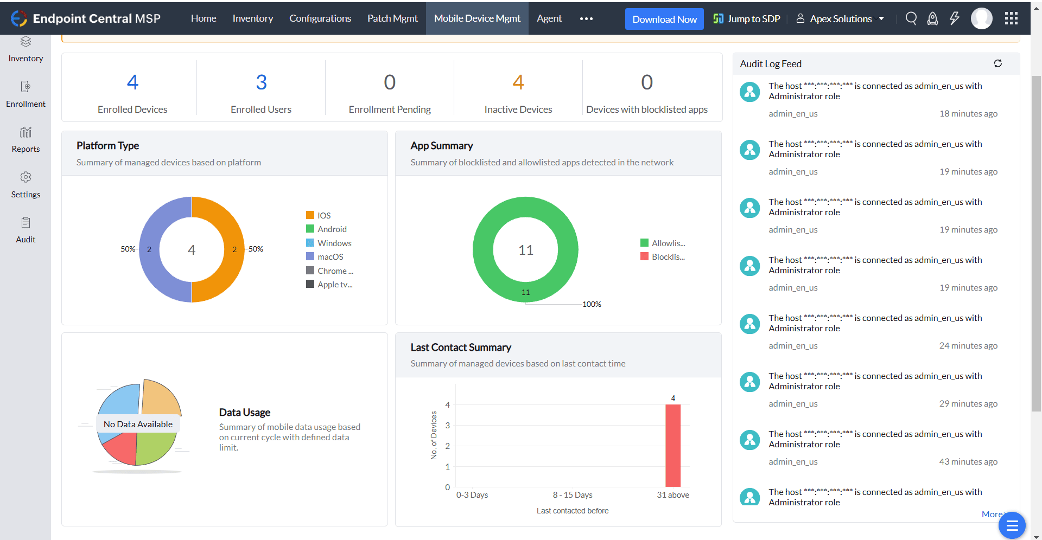Image resolution: width=1042 pixels, height=540 pixels.
Task: Click the Blocklisted color swatch in App Summary
Action: tap(645, 256)
